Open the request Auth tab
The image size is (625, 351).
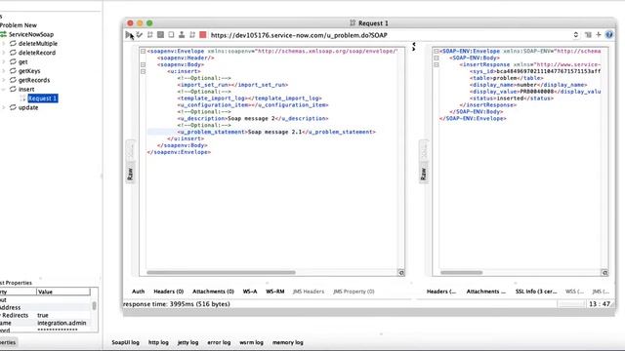tap(138, 292)
